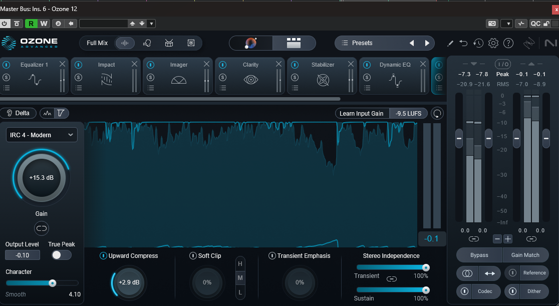Click the I/O meter options button
Viewport: 559px width, 306px height.
point(503,64)
